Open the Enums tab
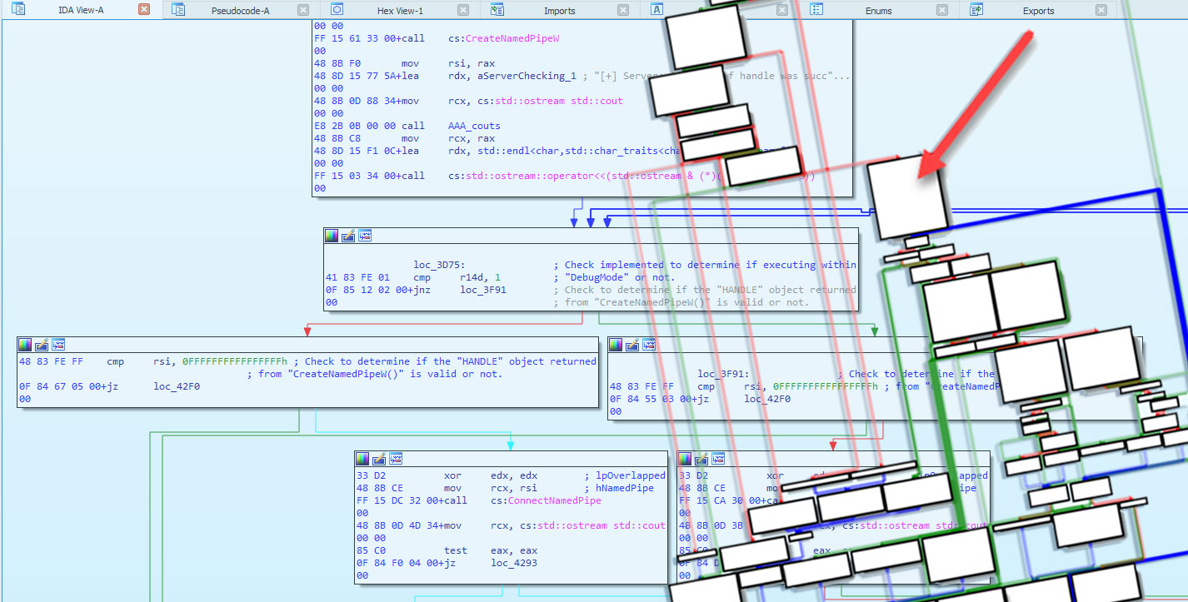 (x=878, y=11)
